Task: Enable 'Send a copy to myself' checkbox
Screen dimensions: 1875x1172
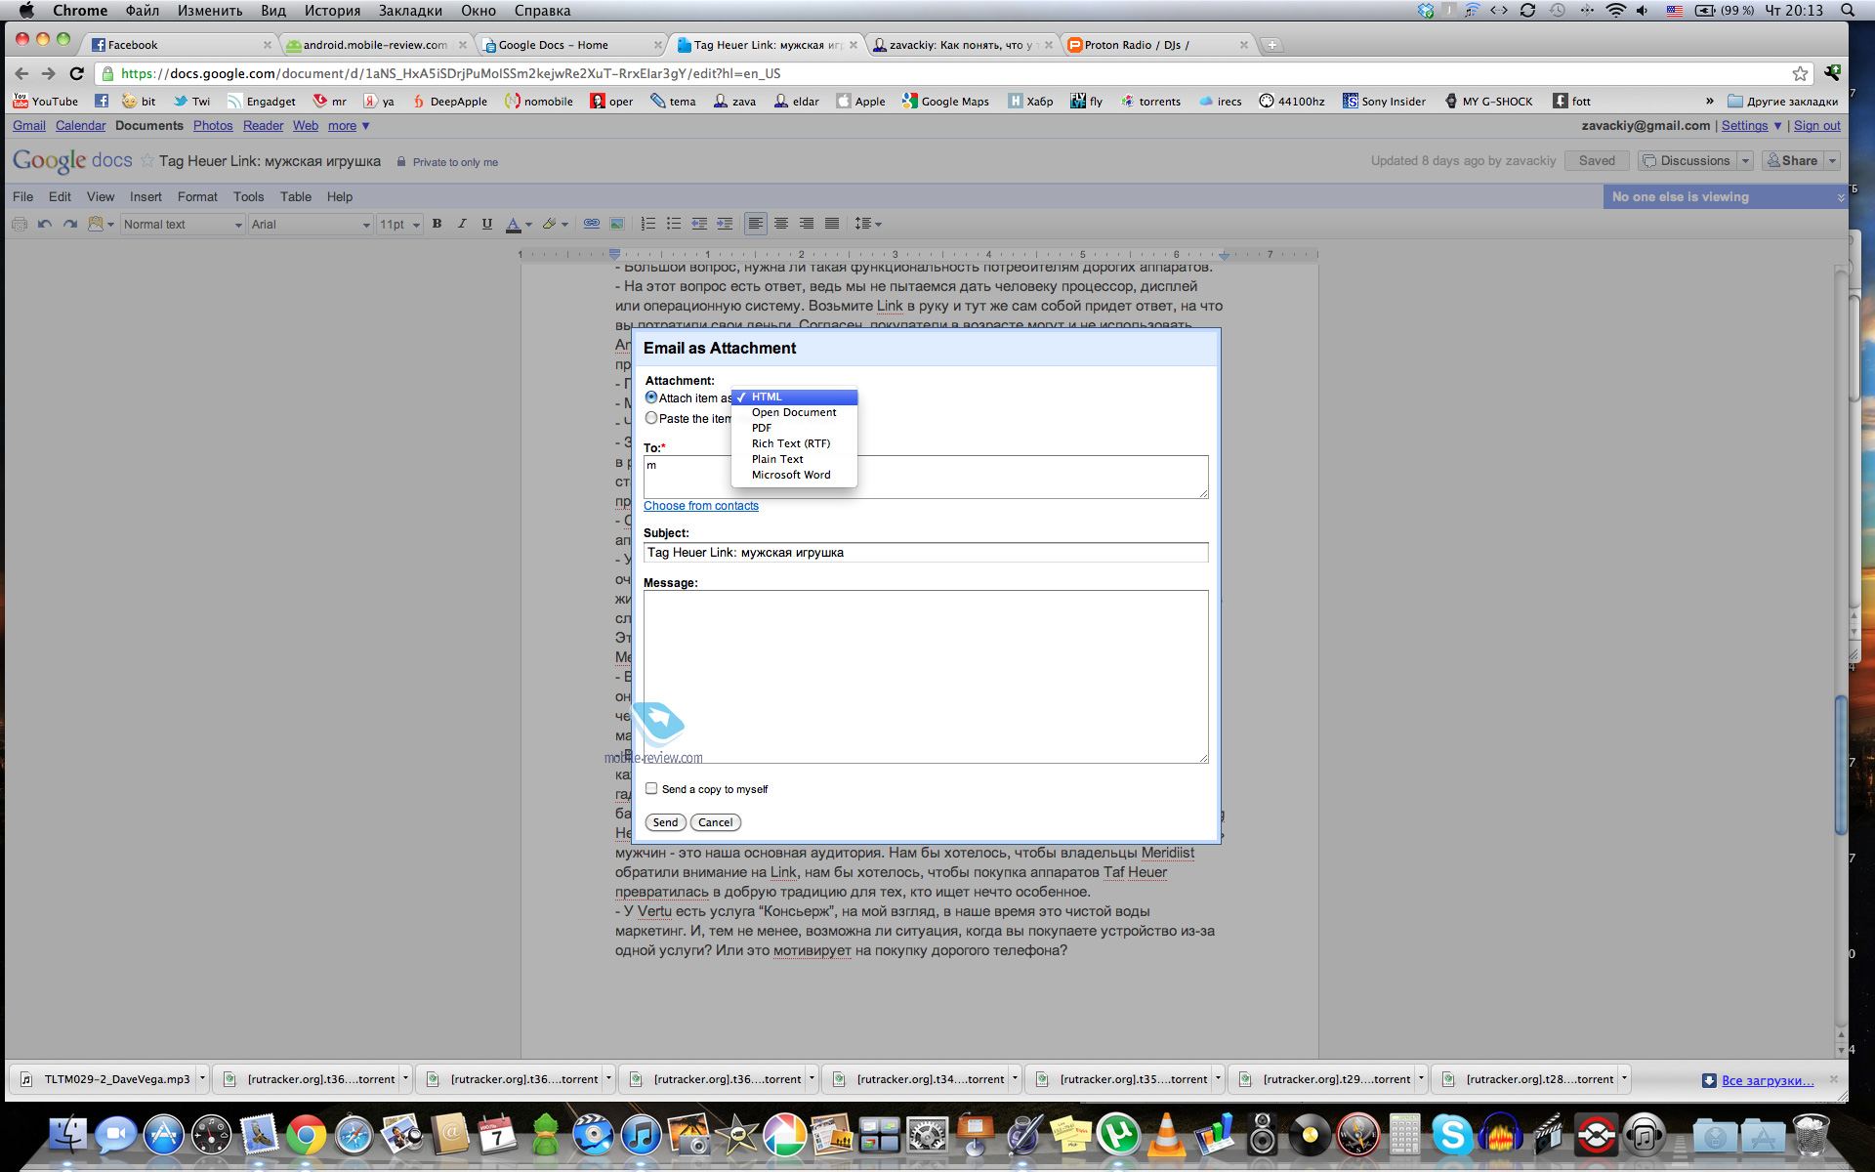Action: point(651,788)
